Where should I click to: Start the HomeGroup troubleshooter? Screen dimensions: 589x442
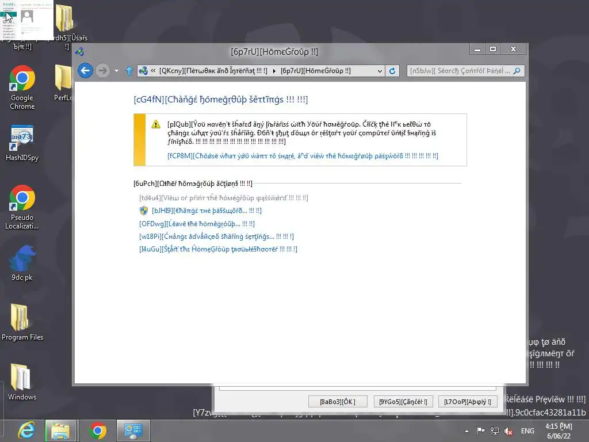click(218, 249)
